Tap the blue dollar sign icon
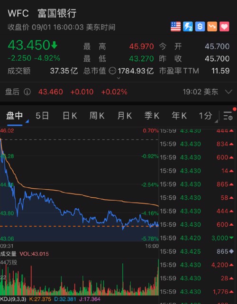 point(200,27)
